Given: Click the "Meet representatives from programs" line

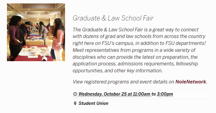Looking at the screenshot, I should 134,50.
